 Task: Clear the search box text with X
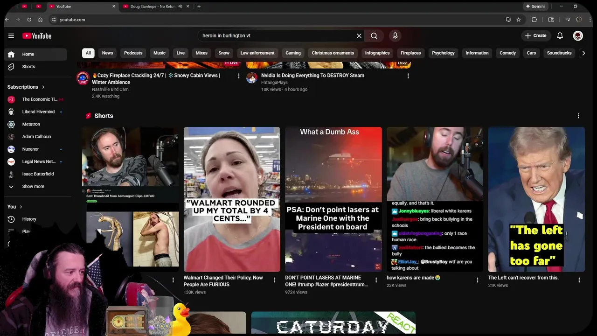point(359,36)
